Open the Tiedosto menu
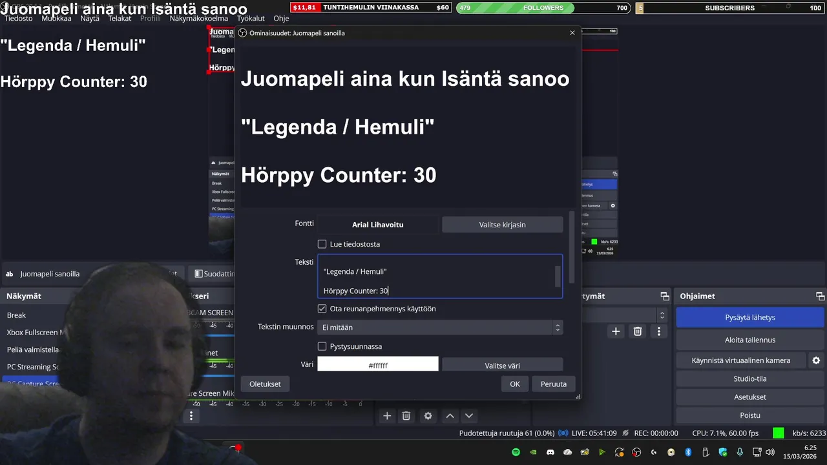 [x=18, y=18]
